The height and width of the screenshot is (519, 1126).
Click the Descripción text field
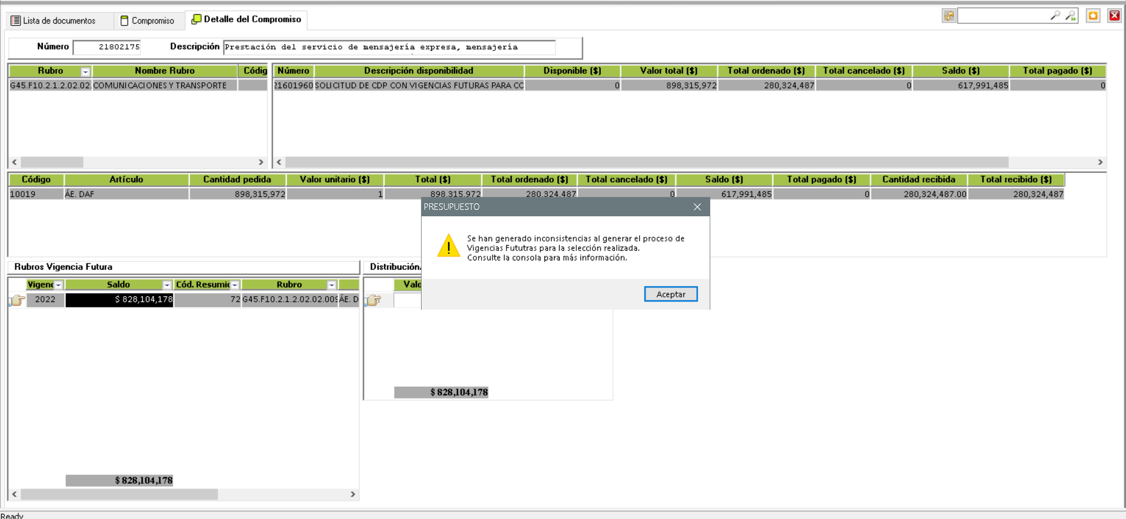(x=389, y=47)
